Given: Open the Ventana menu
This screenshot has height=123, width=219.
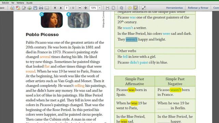Looking at the screenshot, I should [x=20, y=3].
